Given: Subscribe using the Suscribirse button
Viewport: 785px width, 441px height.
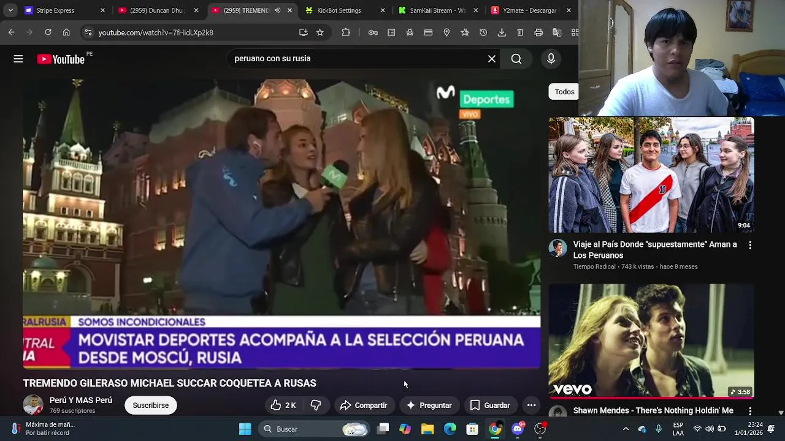Looking at the screenshot, I should tap(150, 405).
